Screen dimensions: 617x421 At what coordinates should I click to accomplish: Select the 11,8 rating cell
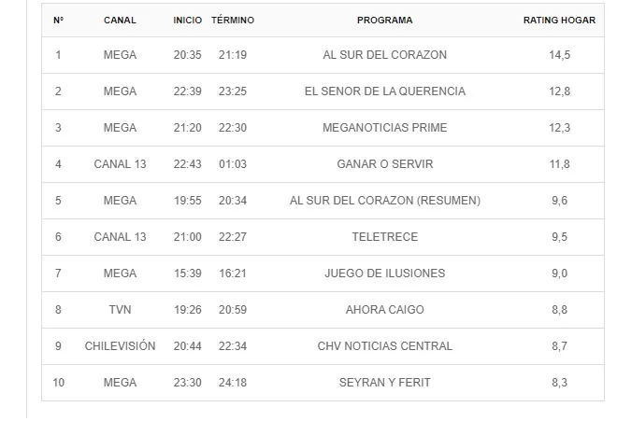tap(559, 164)
